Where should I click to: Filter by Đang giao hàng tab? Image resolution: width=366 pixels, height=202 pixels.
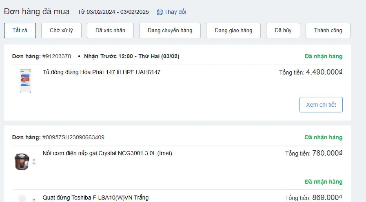point(233,31)
